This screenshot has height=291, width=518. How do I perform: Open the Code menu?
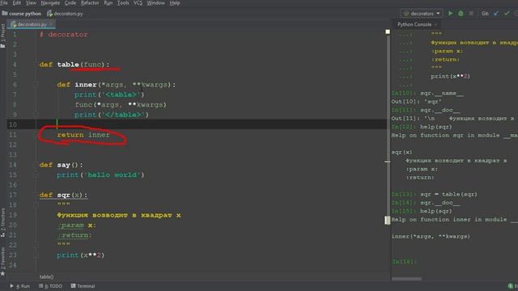pyautogui.click(x=70, y=3)
